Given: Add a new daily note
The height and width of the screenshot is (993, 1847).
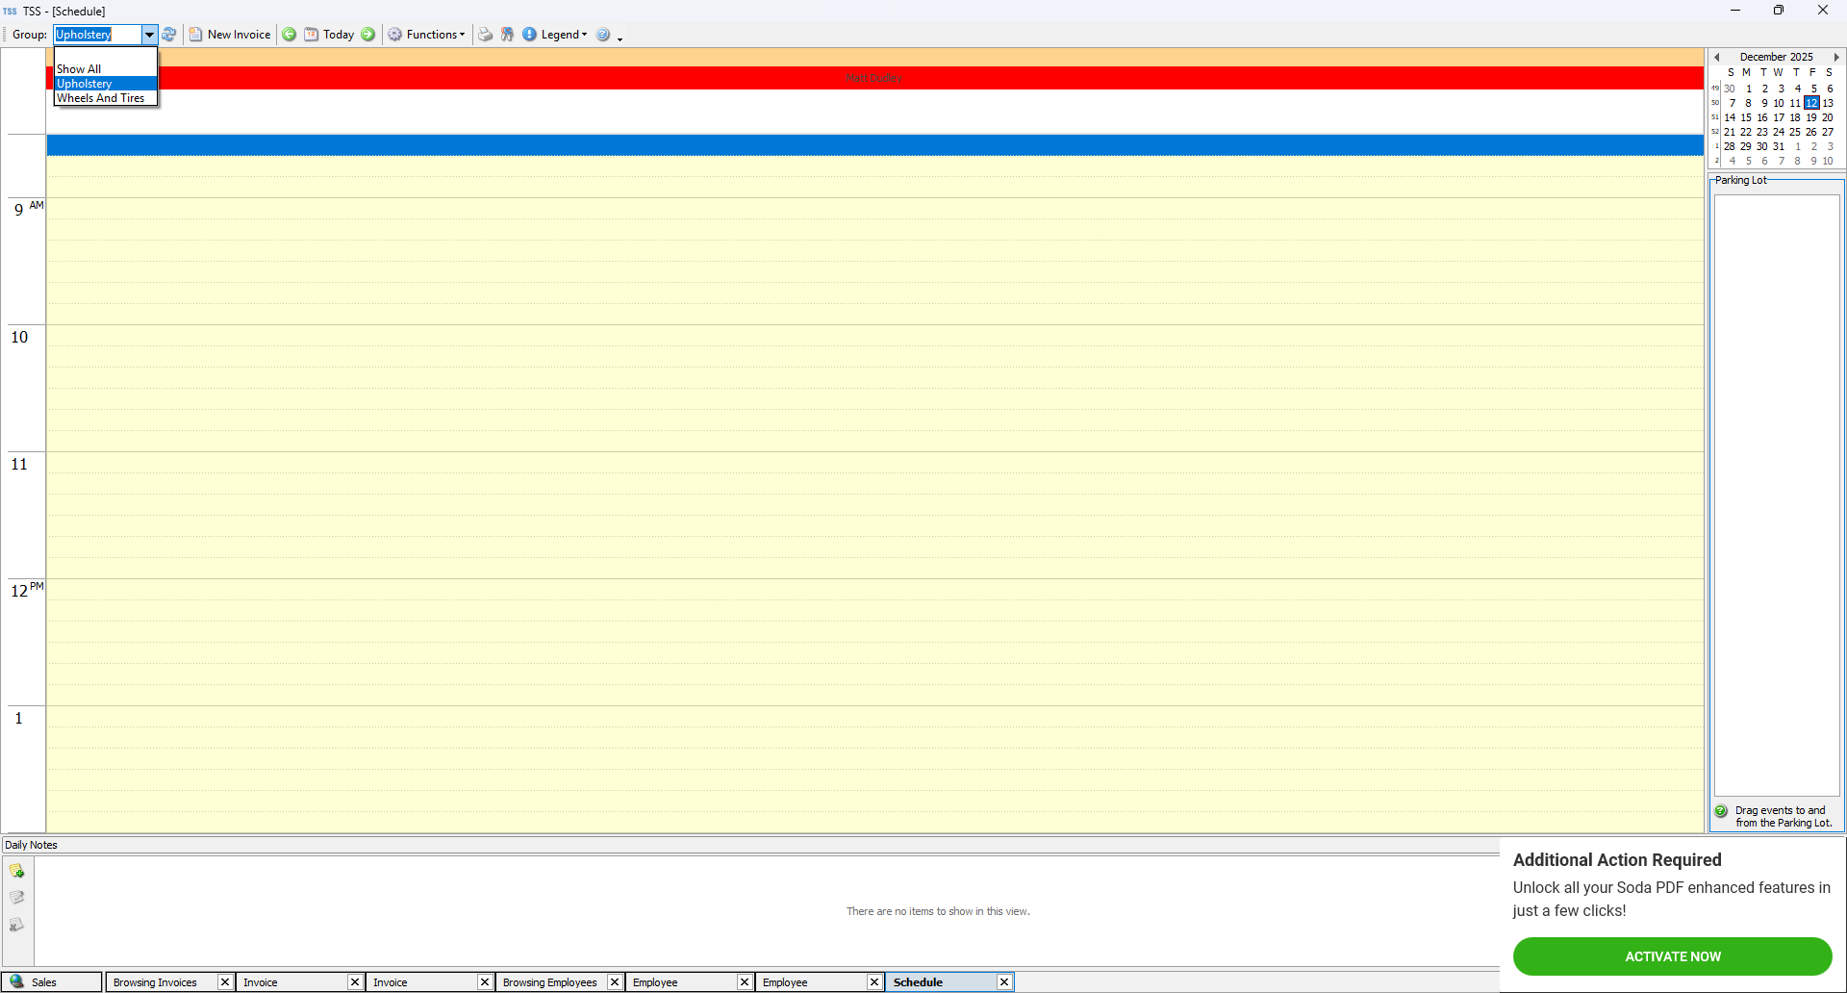Looking at the screenshot, I should pos(17,871).
